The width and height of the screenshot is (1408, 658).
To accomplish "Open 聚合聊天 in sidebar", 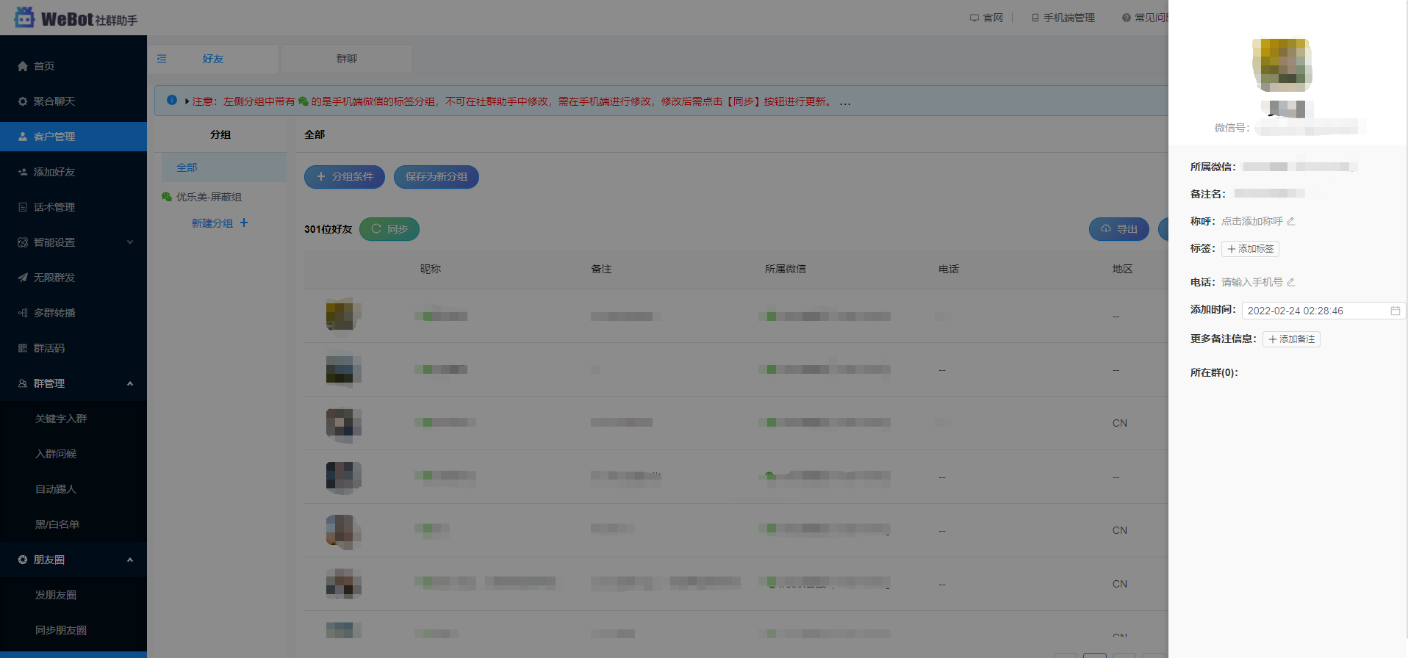I will 54,101.
